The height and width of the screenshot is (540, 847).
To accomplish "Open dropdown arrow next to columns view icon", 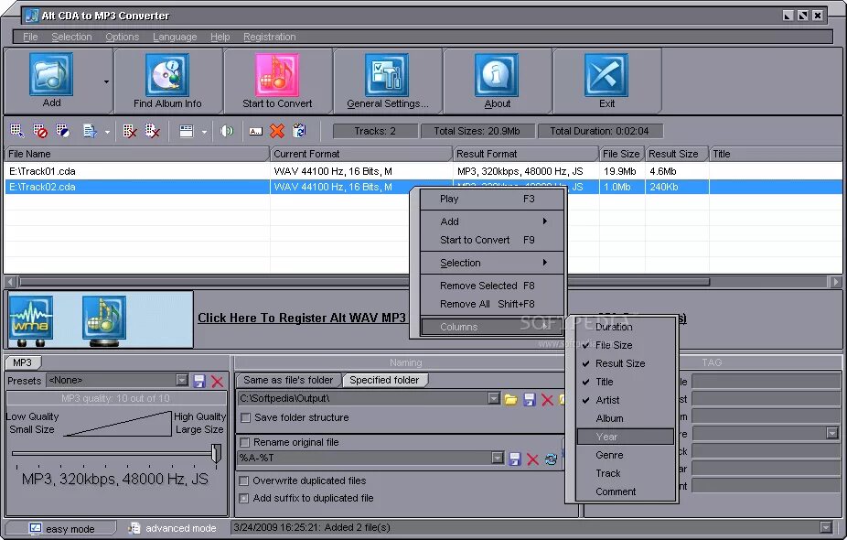I will (x=204, y=132).
